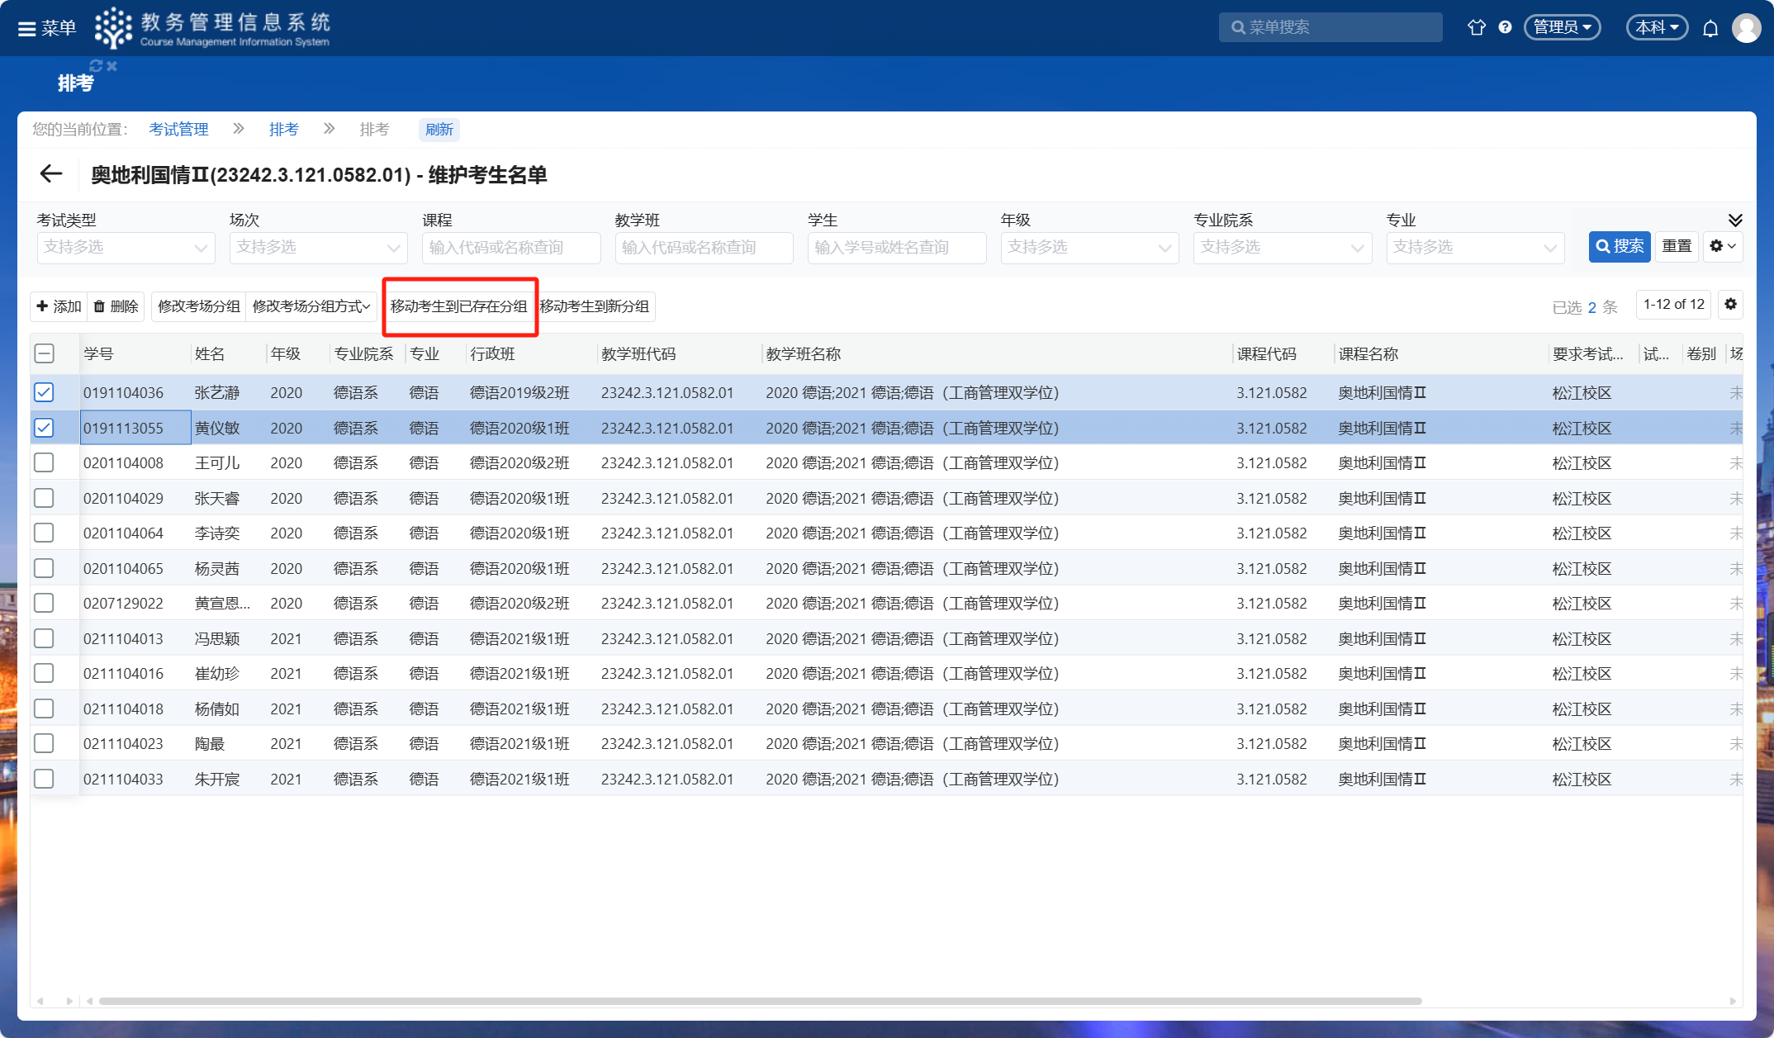Click the table settings gear icon
The width and height of the screenshot is (1774, 1038).
[x=1730, y=305]
